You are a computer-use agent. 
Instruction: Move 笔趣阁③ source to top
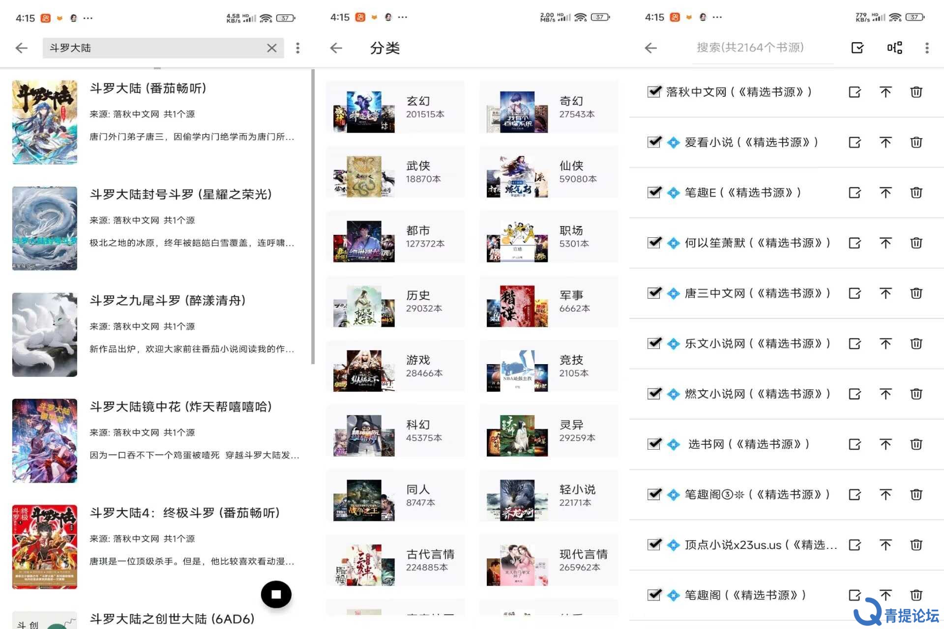tap(885, 494)
